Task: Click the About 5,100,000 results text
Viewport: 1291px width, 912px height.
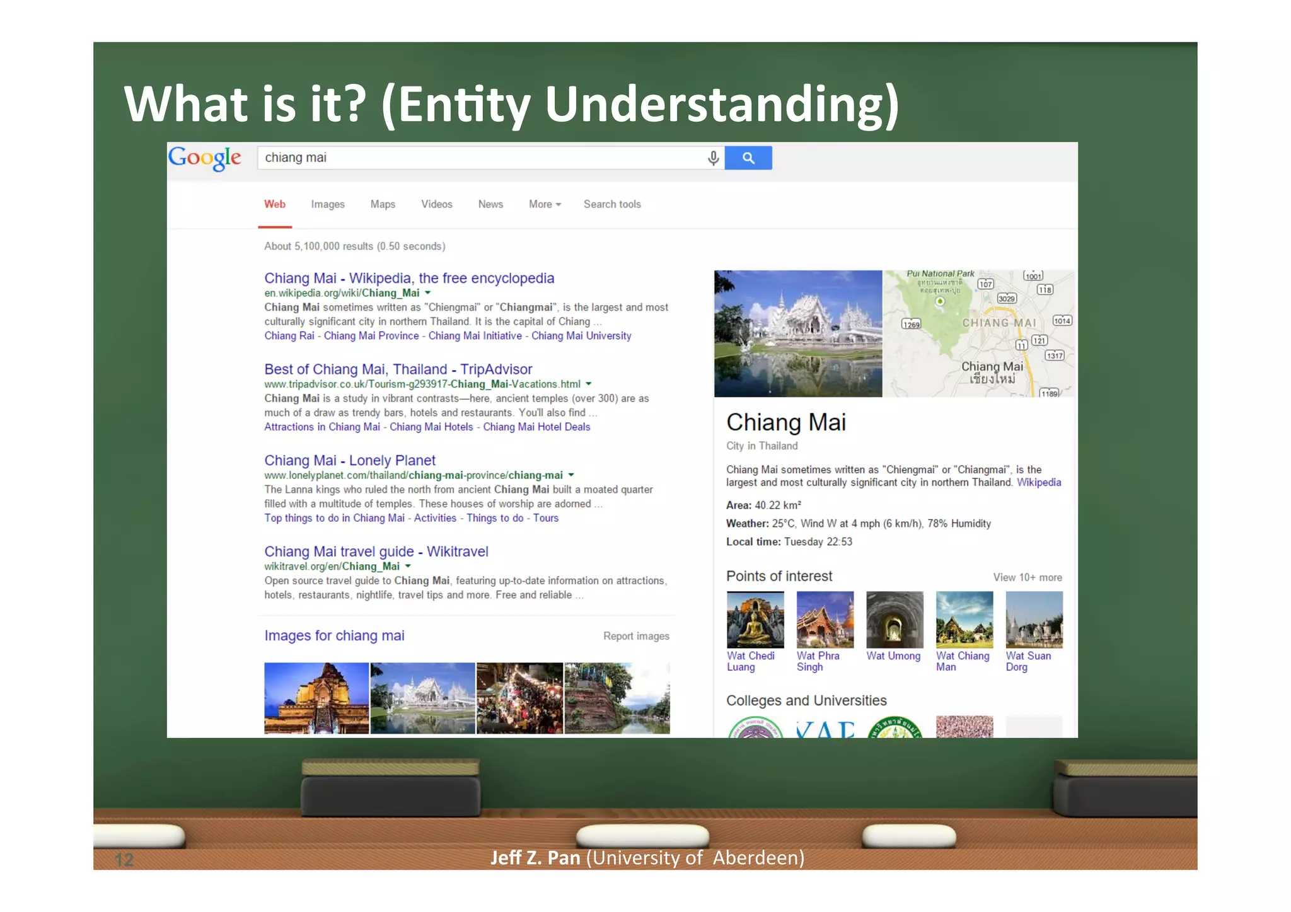Action: pyautogui.click(x=355, y=246)
